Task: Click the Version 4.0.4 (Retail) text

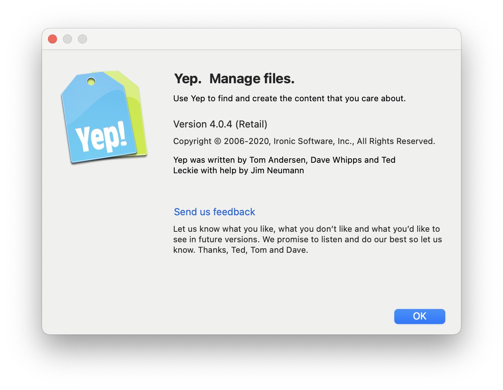Action: click(220, 124)
